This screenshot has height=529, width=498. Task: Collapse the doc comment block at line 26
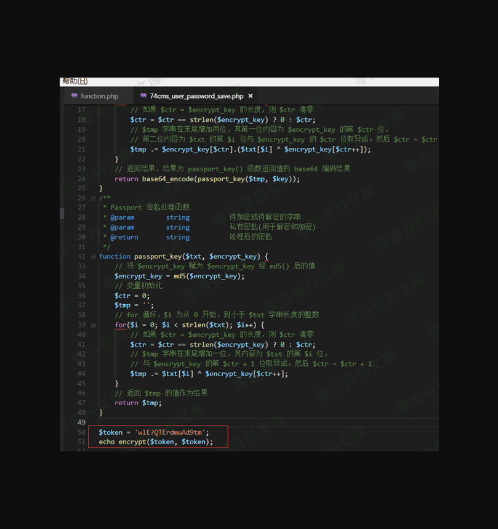pos(93,198)
